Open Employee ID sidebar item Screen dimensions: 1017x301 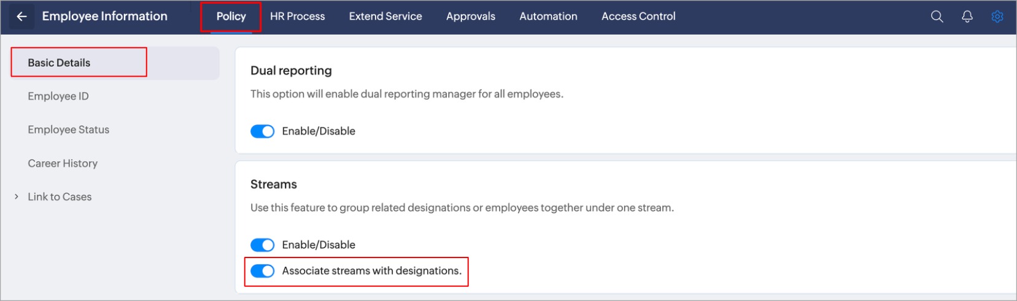[x=58, y=96]
